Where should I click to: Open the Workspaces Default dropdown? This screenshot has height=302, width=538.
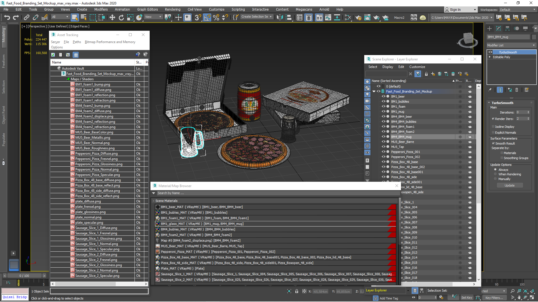click(518, 10)
